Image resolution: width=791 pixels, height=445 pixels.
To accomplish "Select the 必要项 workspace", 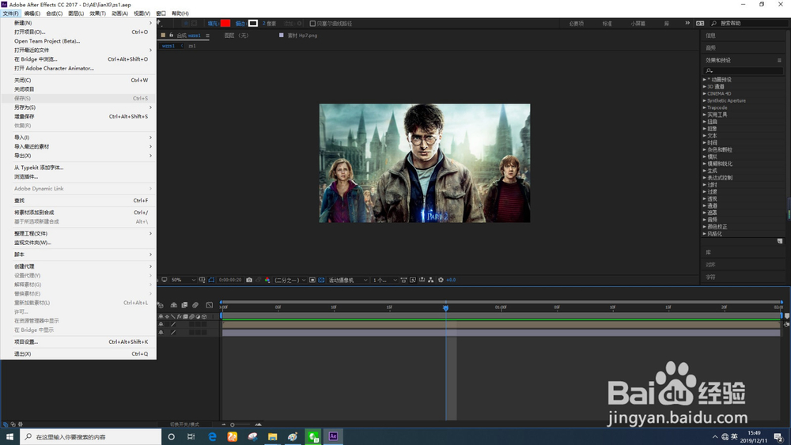I will click(576, 23).
